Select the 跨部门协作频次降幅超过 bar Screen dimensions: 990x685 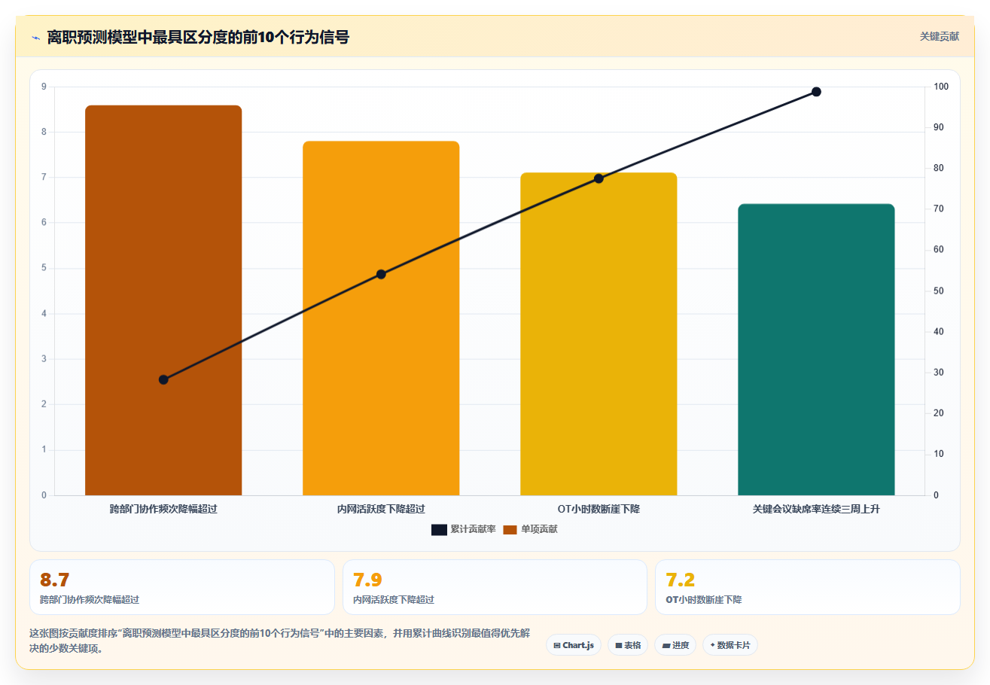point(163,300)
